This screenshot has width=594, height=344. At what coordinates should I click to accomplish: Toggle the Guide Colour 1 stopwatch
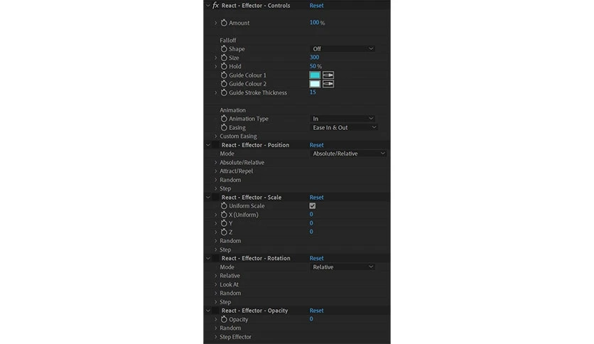point(224,75)
